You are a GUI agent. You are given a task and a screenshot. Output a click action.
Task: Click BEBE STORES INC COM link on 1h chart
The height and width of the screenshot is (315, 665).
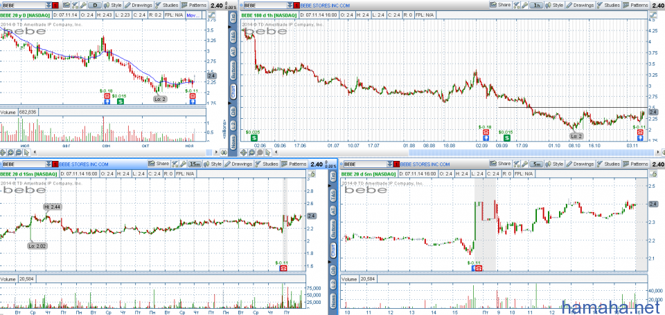(325, 6)
